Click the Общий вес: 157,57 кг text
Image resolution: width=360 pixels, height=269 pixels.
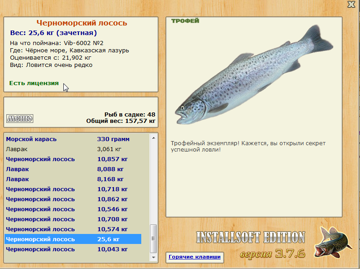click(x=121, y=121)
